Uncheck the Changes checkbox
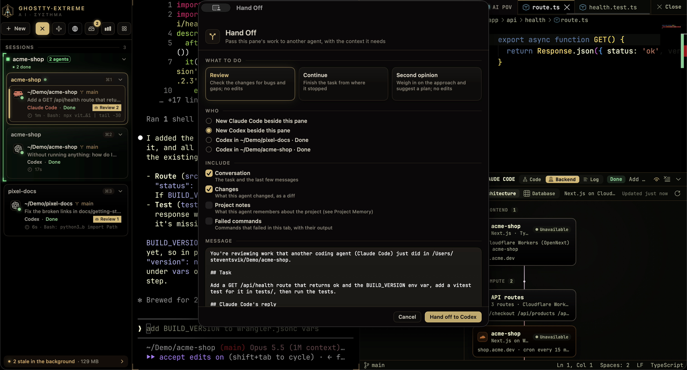 click(x=209, y=189)
